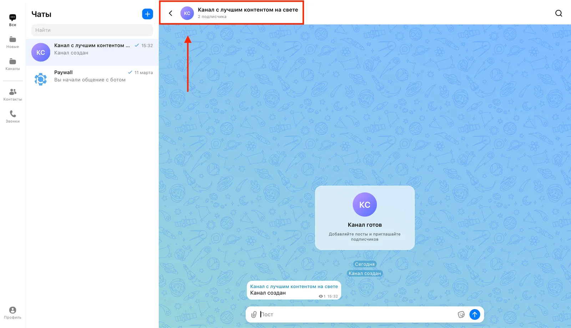Click the Найти search field
This screenshot has width=571, height=328.
coord(92,30)
